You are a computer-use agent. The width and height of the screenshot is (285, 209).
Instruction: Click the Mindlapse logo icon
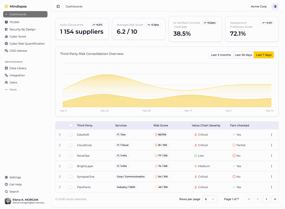6,6
